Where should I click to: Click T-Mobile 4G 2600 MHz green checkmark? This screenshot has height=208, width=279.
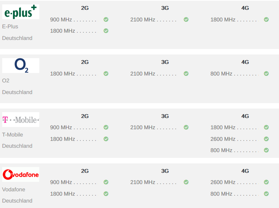click(266, 139)
